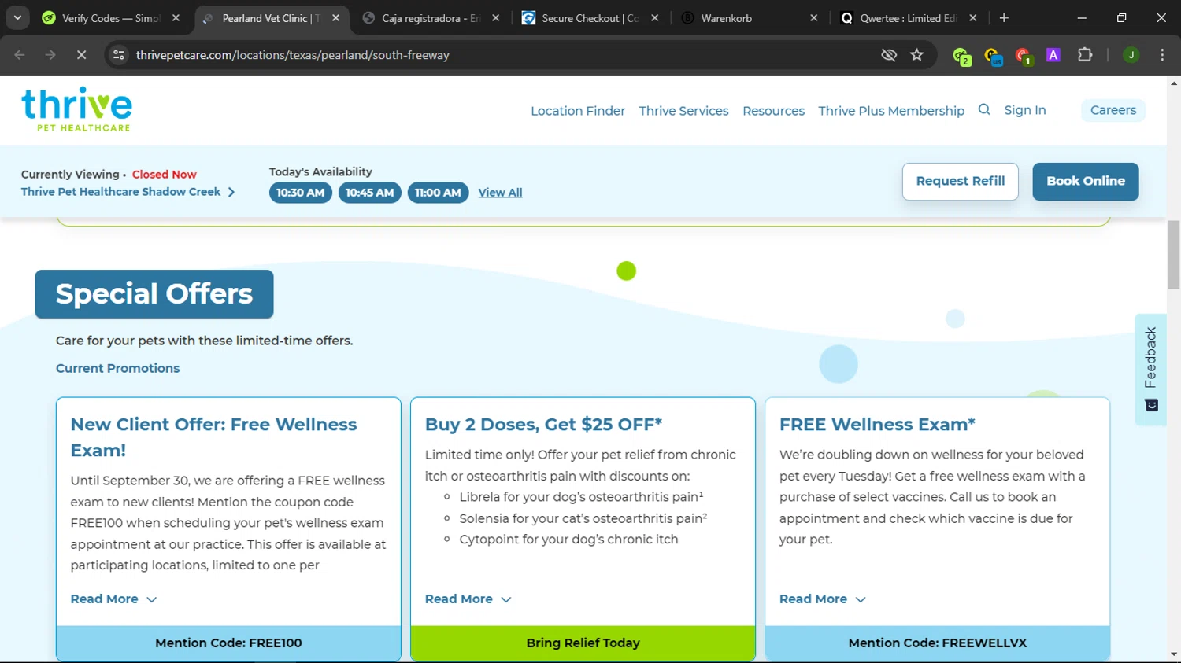The width and height of the screenshot is (1181, 663).
Task: Click the address bar URL
Action: [293, 55]
